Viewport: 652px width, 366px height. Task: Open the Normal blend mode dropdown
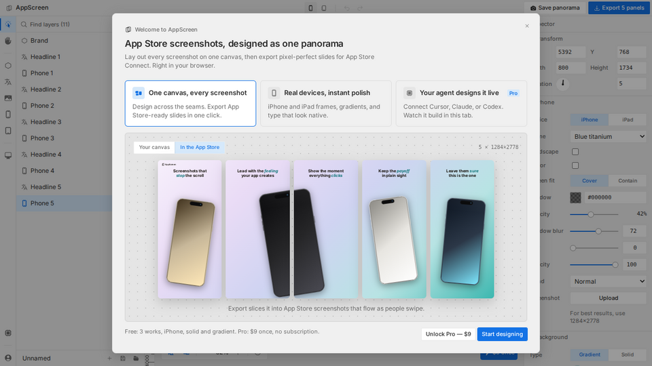coord(609,281)
